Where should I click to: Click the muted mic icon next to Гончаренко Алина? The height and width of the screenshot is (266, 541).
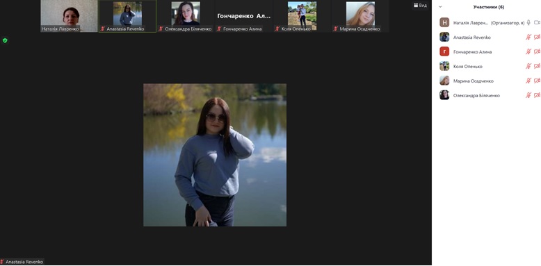pyautogui.click(x=528, y=51)
